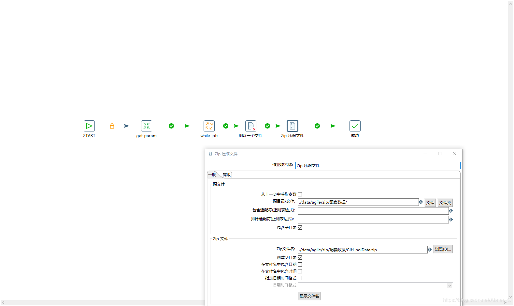Close the Zip 压缩文件 dialog
514x306 pixels.
[455, 154]
